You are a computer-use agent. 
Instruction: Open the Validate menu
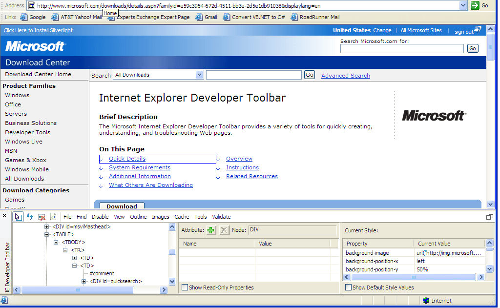(x=221, y=217)
